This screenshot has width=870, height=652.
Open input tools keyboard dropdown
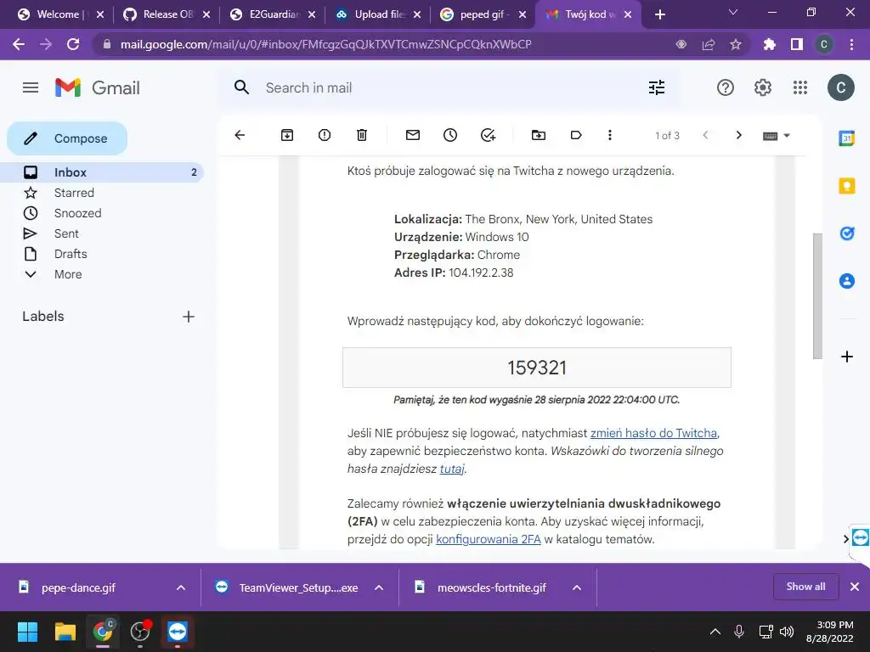tap(777, 136)
